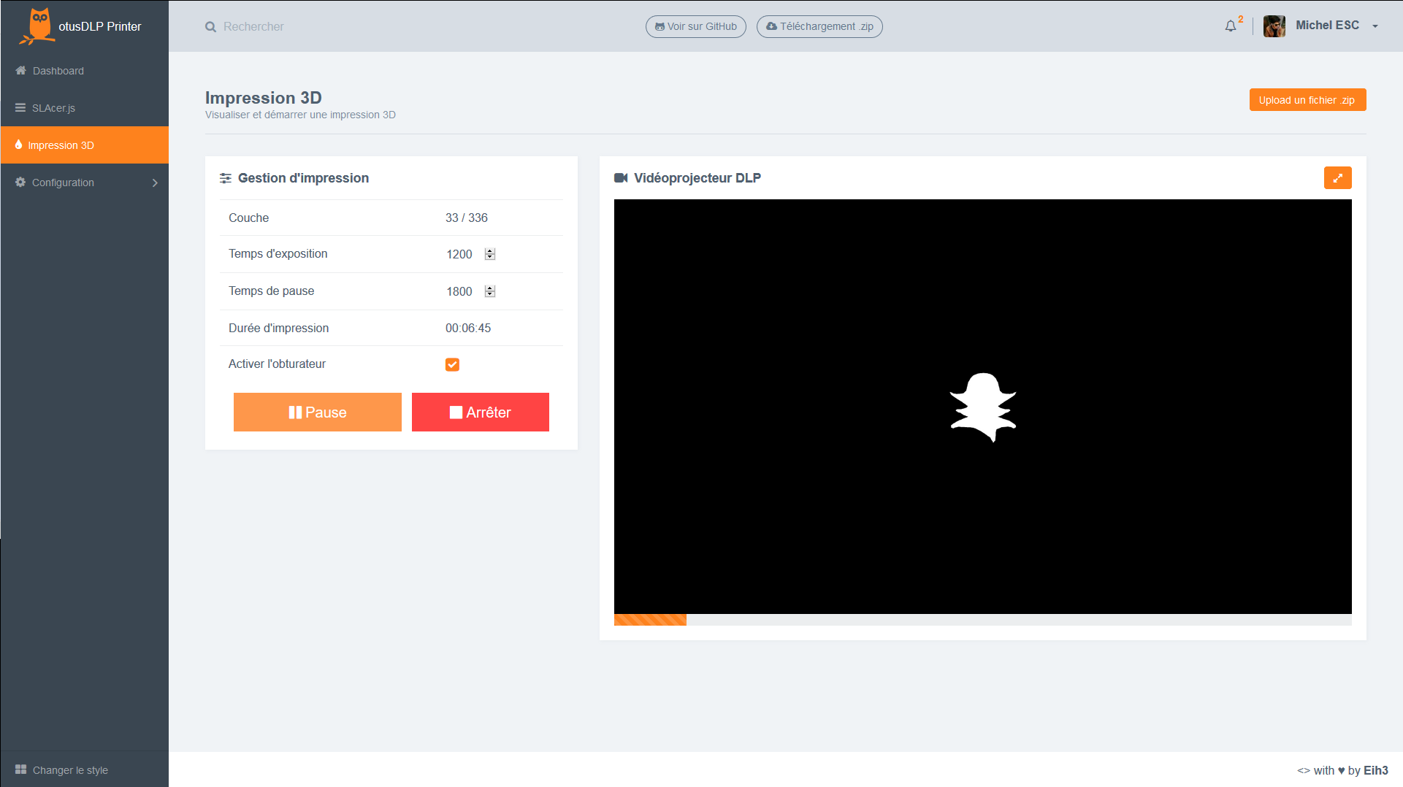Untick the Activer l'obturateur checkbox
The height and width of the screenshot is (787, 1403).
click(x=452, y=364)
